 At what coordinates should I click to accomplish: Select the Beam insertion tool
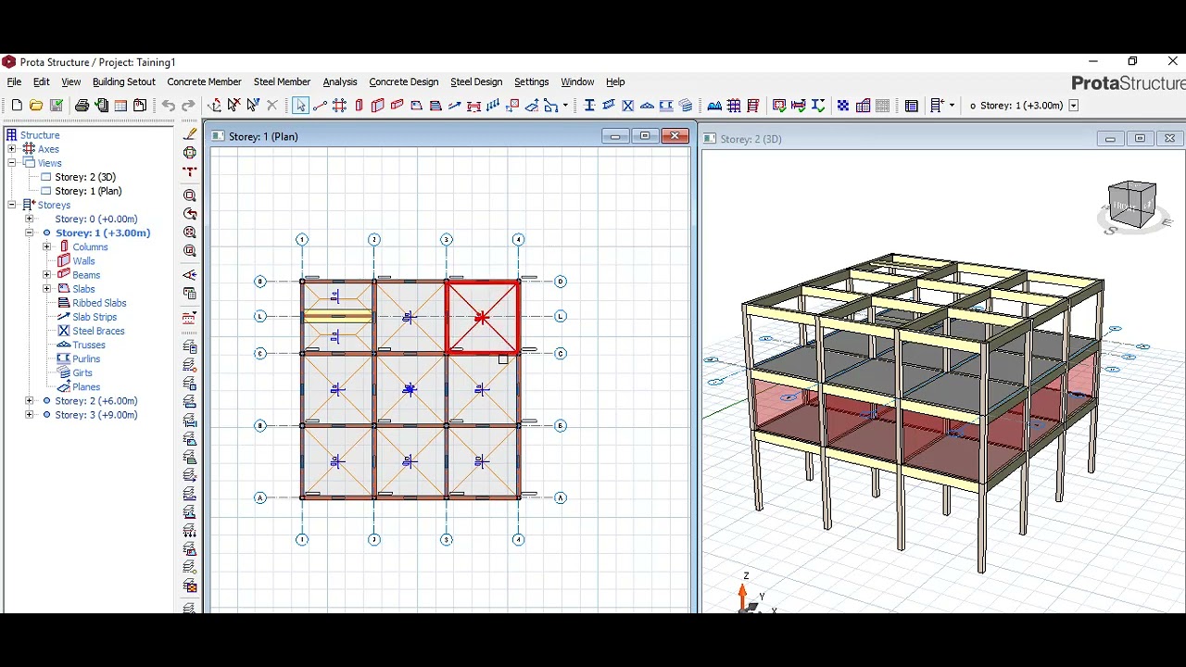click(397, 106)
